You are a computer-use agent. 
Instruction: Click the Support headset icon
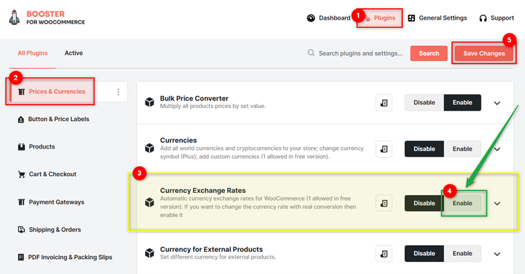[483, 18]
